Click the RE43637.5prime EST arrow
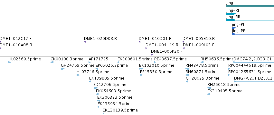Image resolution: width=274 pixels, height=115 pixels. point(155,62)
